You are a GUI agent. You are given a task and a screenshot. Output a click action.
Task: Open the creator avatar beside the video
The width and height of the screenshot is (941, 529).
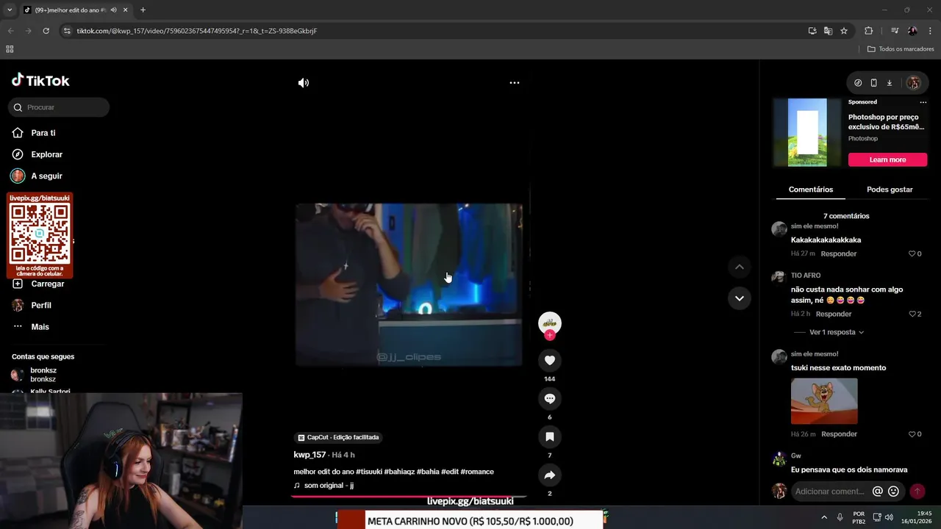(549, 323)
